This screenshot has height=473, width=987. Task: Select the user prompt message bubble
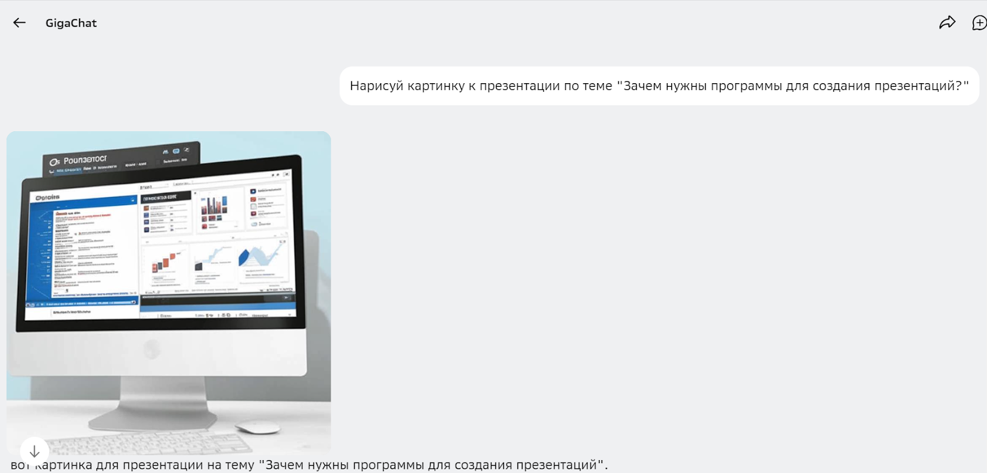pos(659,86)
